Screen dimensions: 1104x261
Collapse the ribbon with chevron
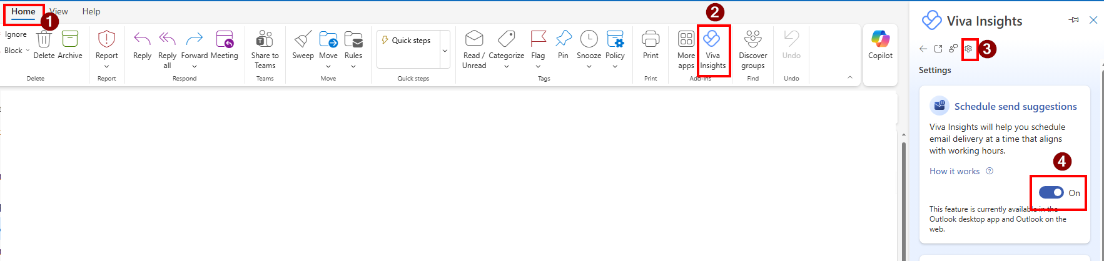click(x=849, y=77)
